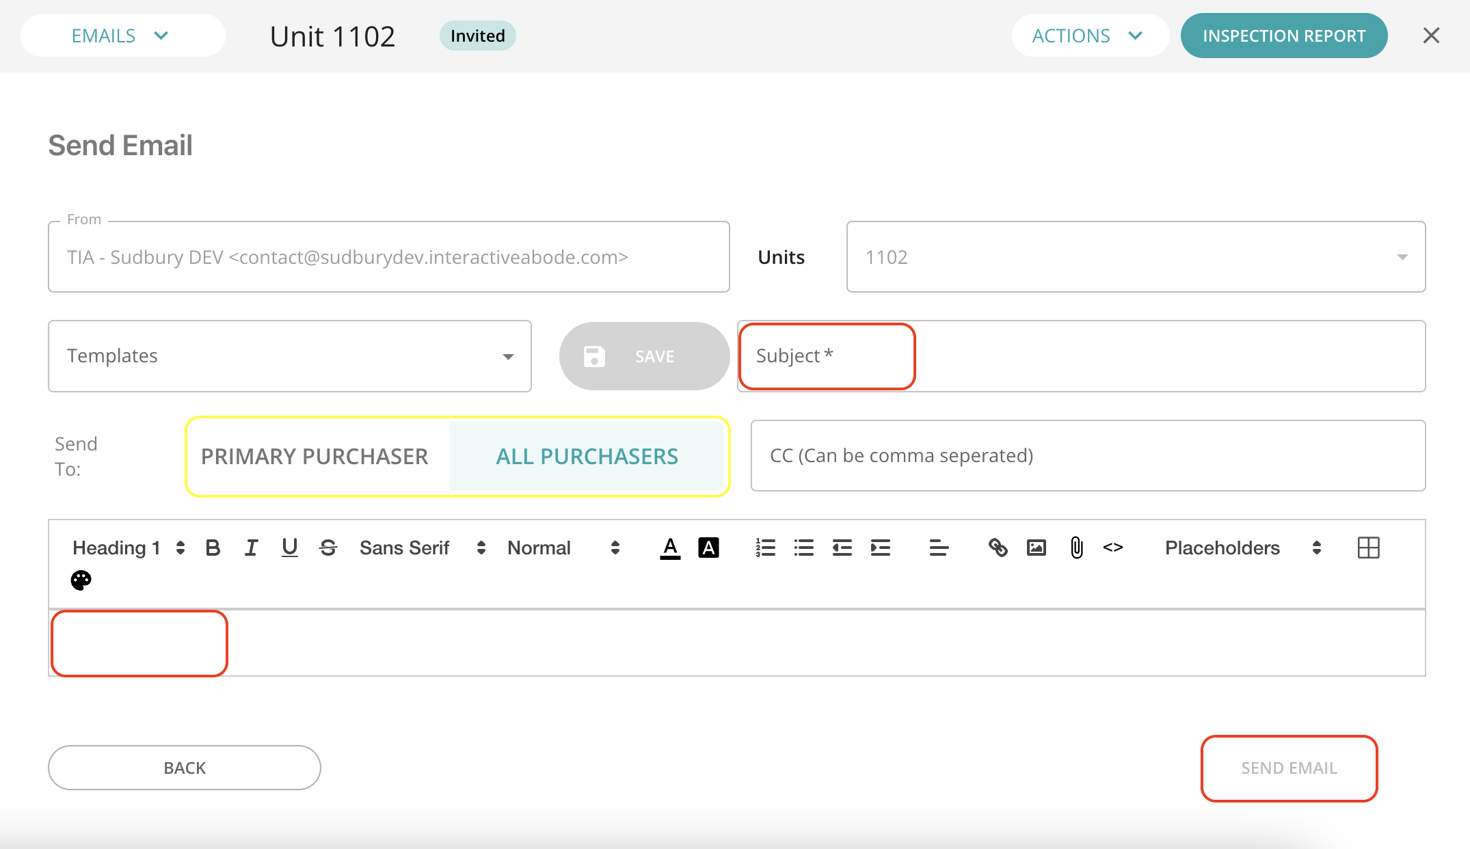The height and width of the screenshot is (849, 1470).
Task: Switch to HTML code view
Action: [1113, 548]
